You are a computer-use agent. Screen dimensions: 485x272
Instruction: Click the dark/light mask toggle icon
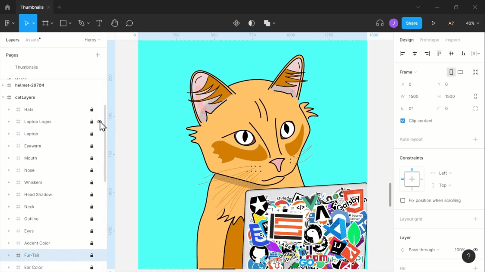pos(252,23)
